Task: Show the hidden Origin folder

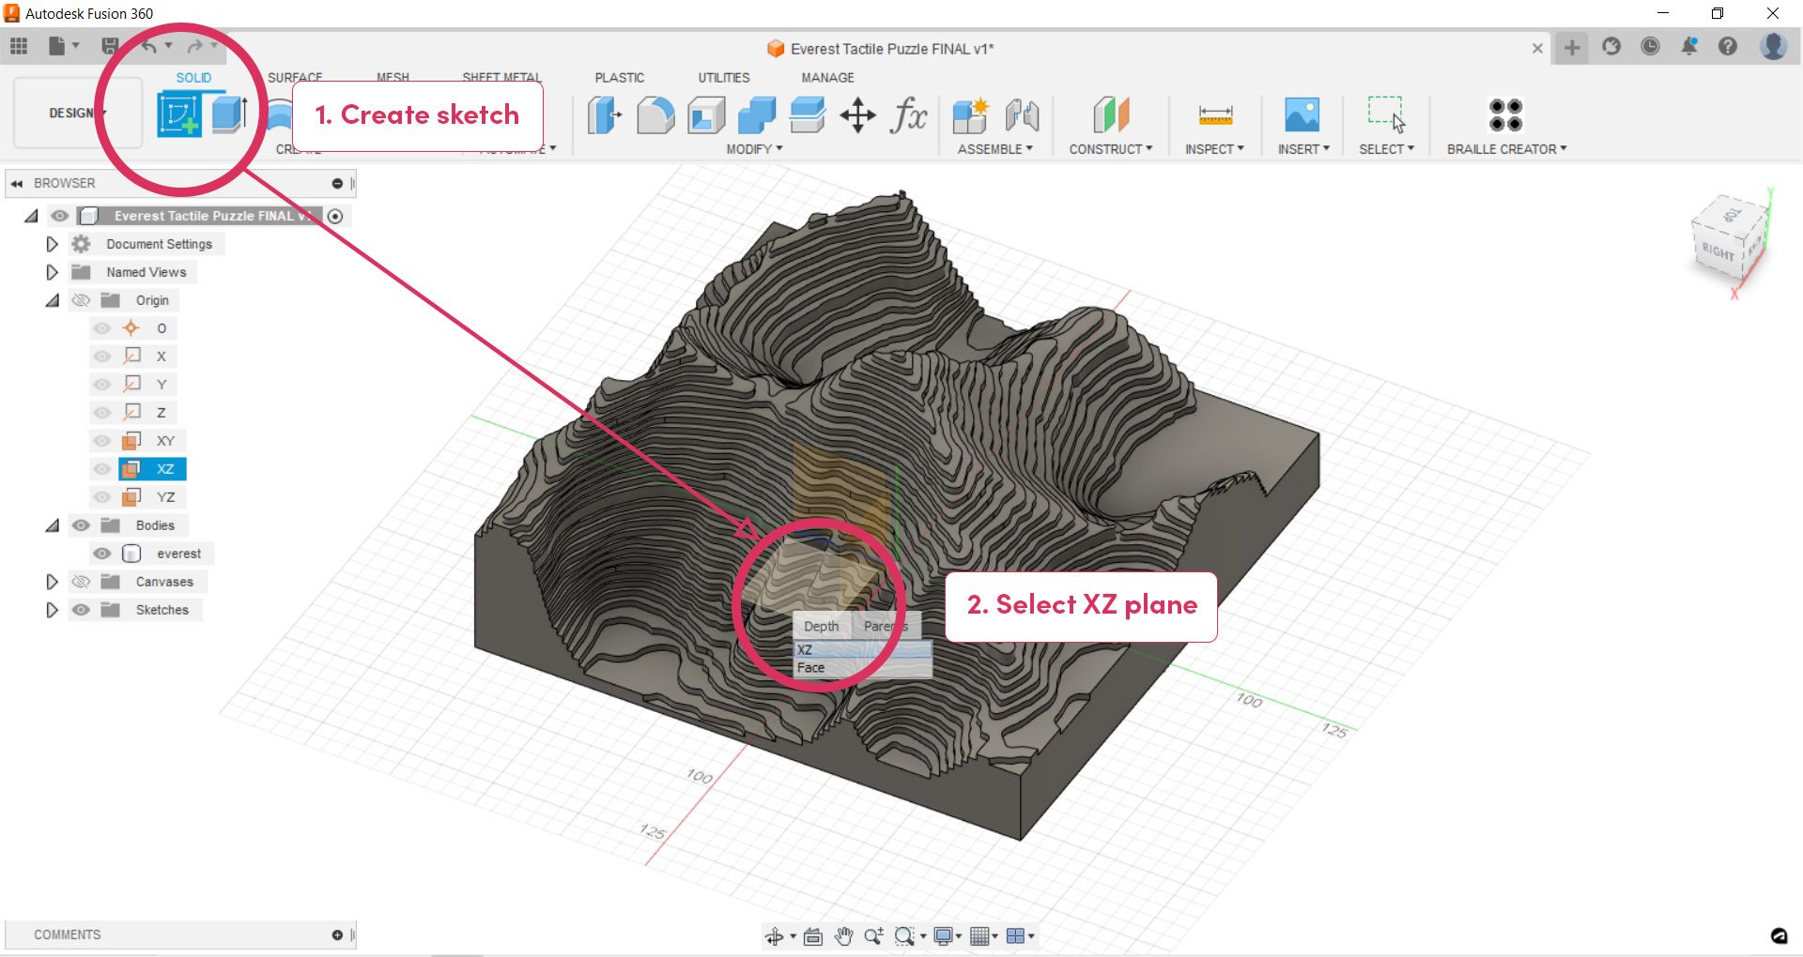Action: (x=81, y=300)
